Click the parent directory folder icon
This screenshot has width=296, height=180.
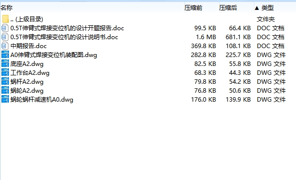click(5, 19)
